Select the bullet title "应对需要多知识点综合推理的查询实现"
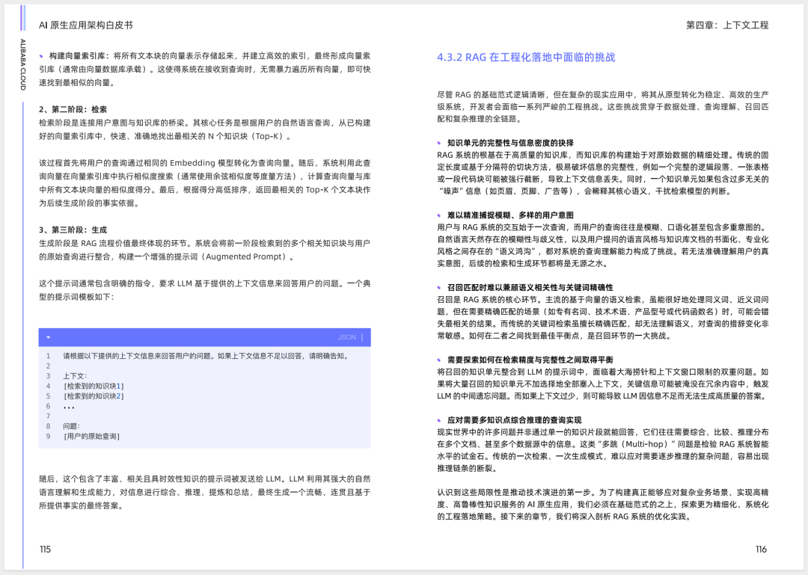The image size is (808, 575). 514,420
